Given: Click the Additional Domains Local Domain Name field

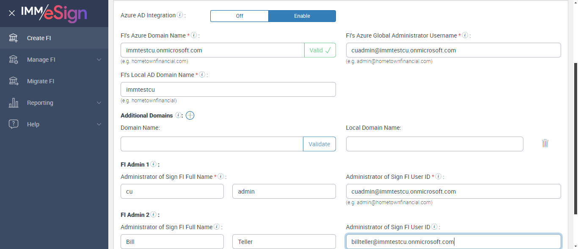Looking at the screenshot, I should click(435, 144).
